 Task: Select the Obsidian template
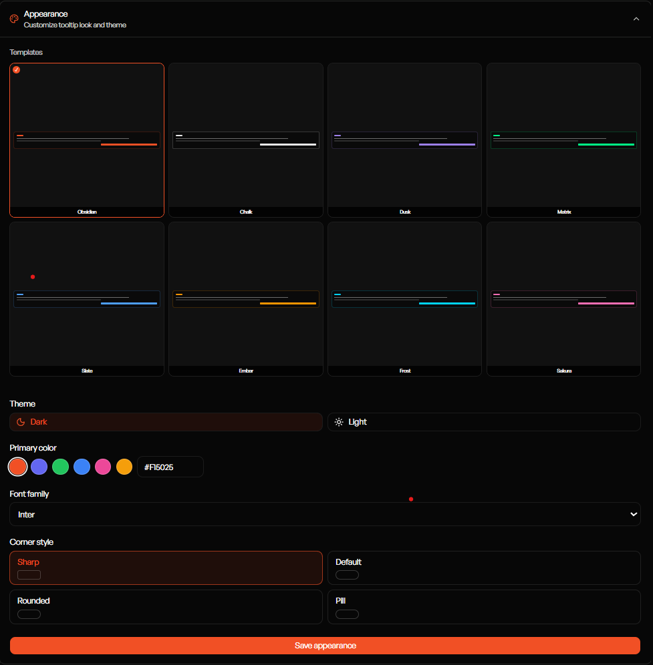pyautogui.click(x=87, y=140)
